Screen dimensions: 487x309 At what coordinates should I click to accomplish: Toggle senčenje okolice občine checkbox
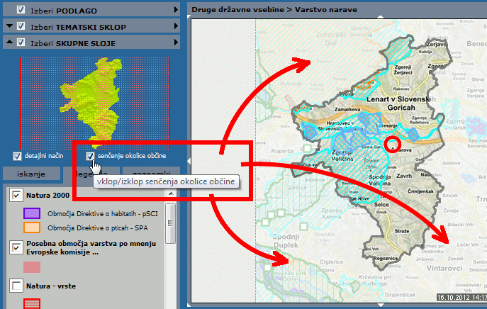[90, 156]
